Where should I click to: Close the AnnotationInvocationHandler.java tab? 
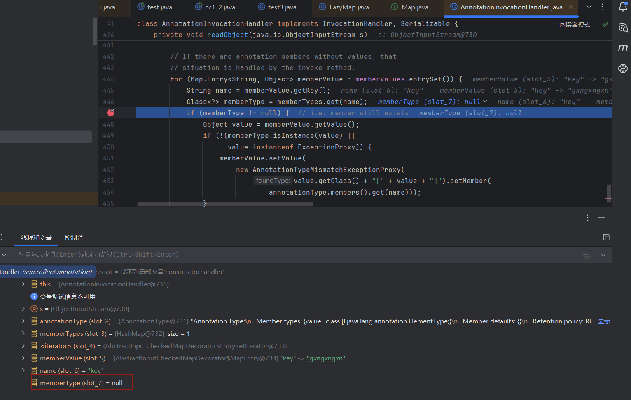(571, 7)
